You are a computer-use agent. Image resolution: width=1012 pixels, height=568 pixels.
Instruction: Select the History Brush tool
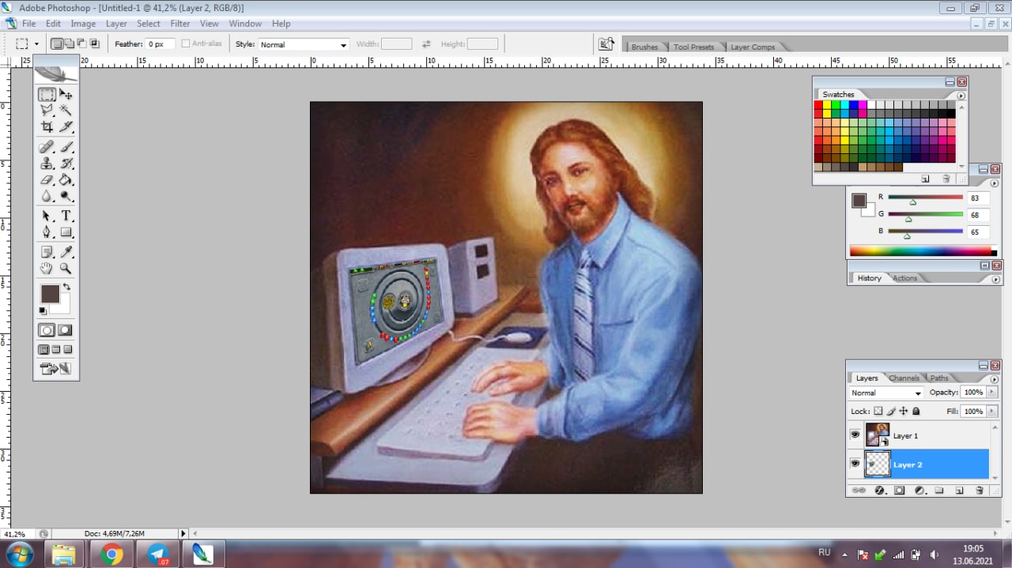(66, 164)
